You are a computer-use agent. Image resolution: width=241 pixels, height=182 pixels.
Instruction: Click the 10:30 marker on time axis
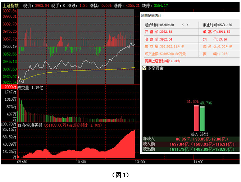click(81, 162)
